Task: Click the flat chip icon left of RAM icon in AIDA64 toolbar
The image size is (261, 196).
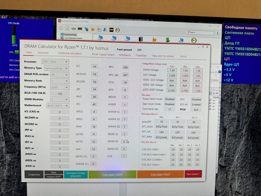Action: tap(74, 29)
